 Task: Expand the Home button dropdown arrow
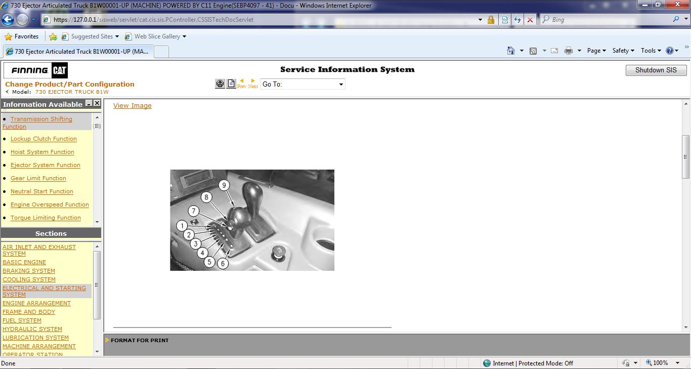pos(522,51)
